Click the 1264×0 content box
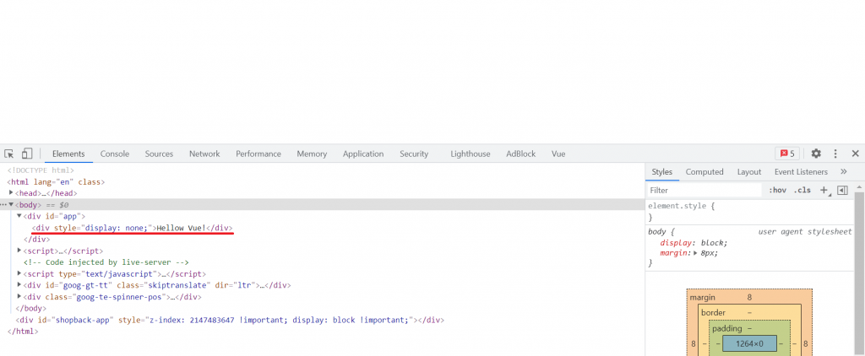 (x=749, y=343)
